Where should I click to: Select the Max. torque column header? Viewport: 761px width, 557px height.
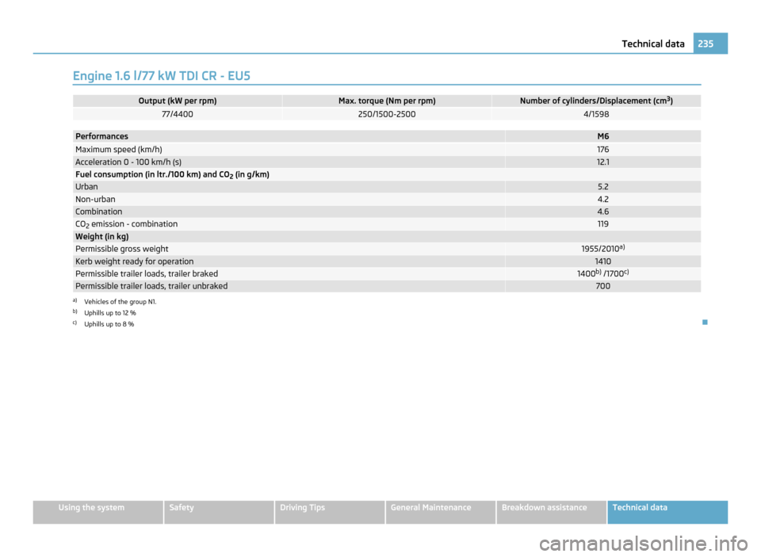click(x=387, y=101)
